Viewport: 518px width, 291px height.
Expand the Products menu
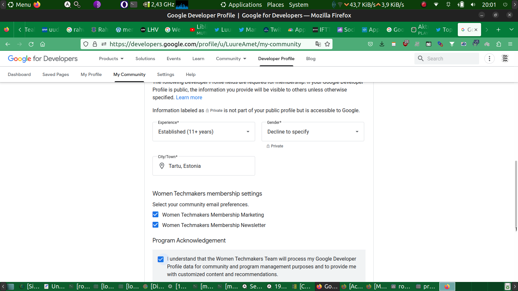click(111, 59)
